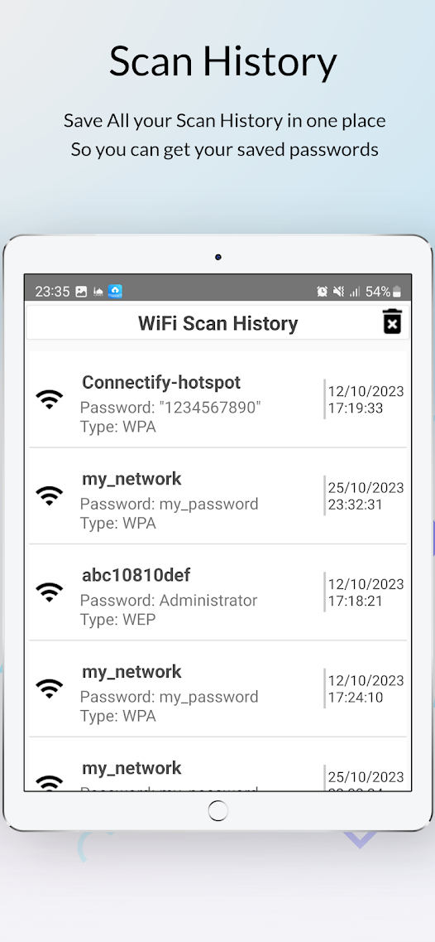Tap the Type: WEP label
435x942 pixels.
pyautogui.click(x=117, y=620)
